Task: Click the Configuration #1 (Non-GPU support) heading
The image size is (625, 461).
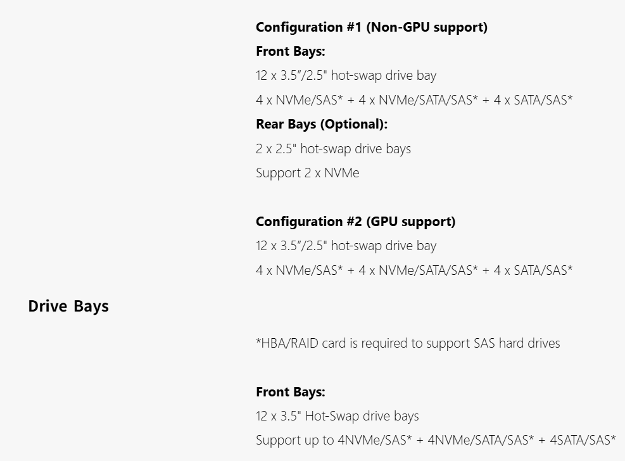Action: [x=371, y=27]
